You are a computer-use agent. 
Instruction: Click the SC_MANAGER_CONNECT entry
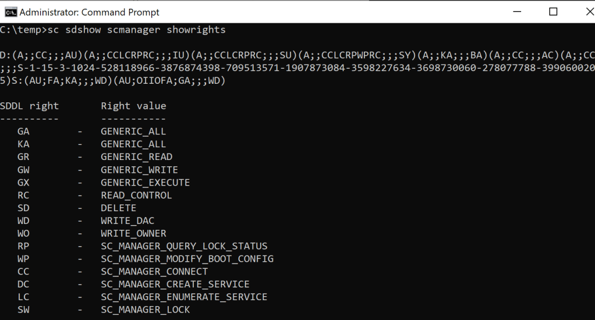154,272
